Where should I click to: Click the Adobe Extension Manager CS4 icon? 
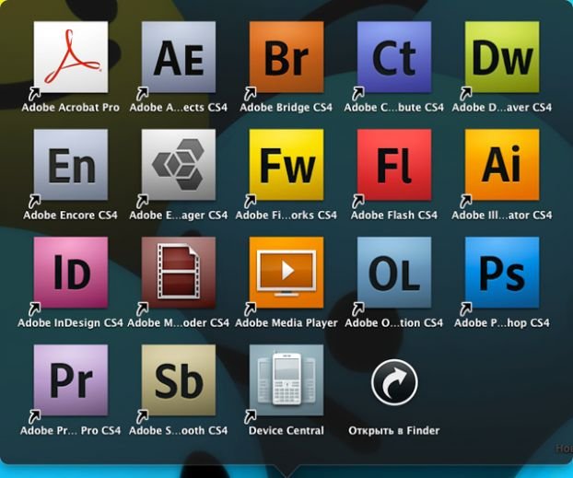tap(179, 165)
